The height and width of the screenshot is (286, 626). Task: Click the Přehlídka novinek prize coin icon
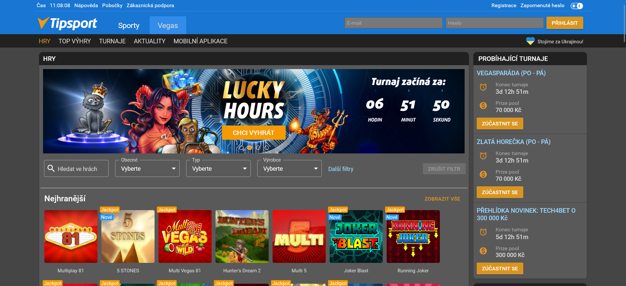tap(483, 251)
